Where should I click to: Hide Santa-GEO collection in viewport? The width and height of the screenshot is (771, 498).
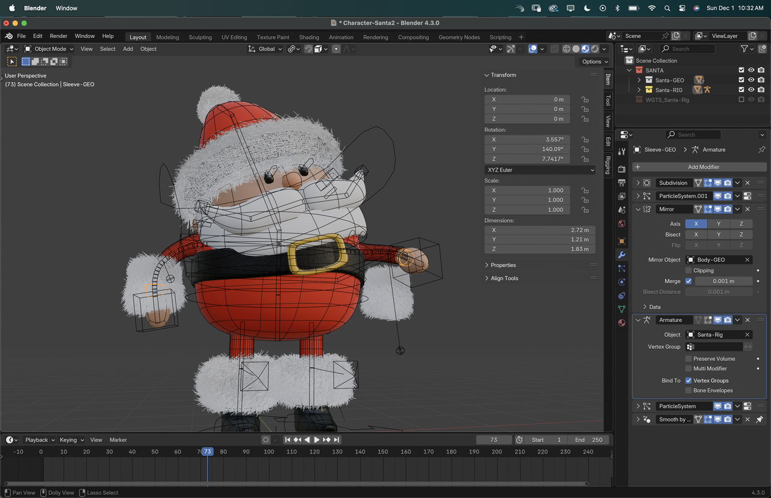click(751, 79)
